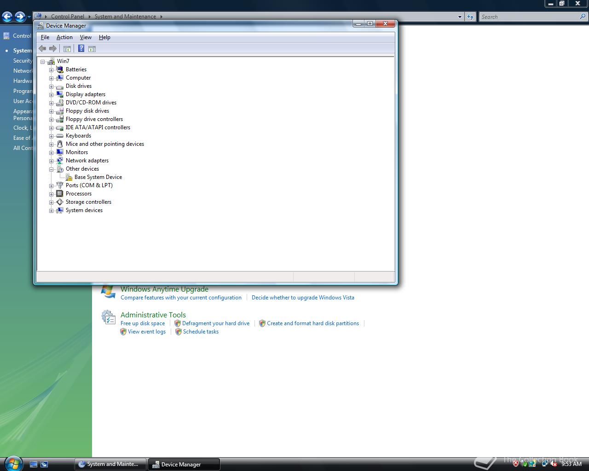
Task: Expand the Keyboards node
Action: coord(52,136)
